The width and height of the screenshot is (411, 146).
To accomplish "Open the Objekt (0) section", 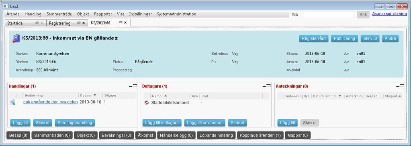I will coord(86,135).
